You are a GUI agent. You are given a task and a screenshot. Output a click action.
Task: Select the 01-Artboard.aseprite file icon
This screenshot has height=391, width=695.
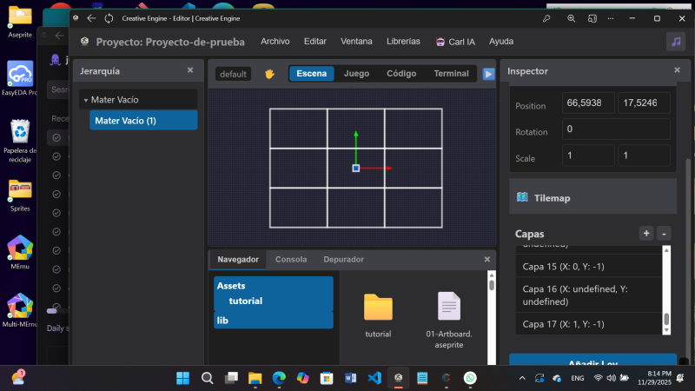click(448, 308)
